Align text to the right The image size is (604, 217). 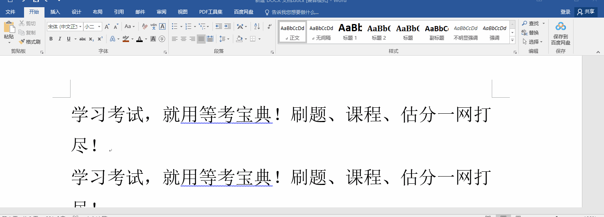(x=192, y=39)
